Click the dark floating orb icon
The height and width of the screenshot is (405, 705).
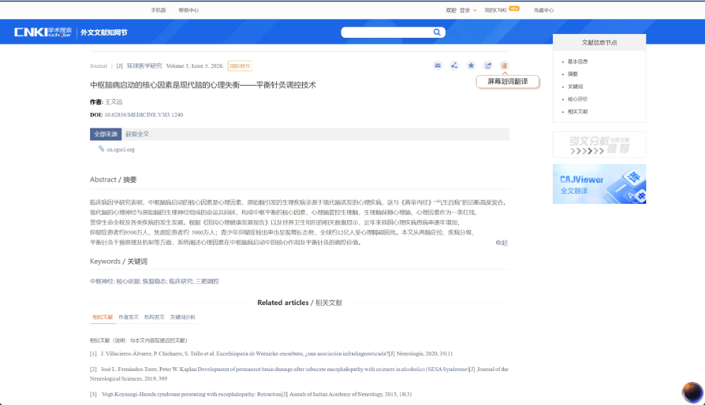tap(693, 392)
